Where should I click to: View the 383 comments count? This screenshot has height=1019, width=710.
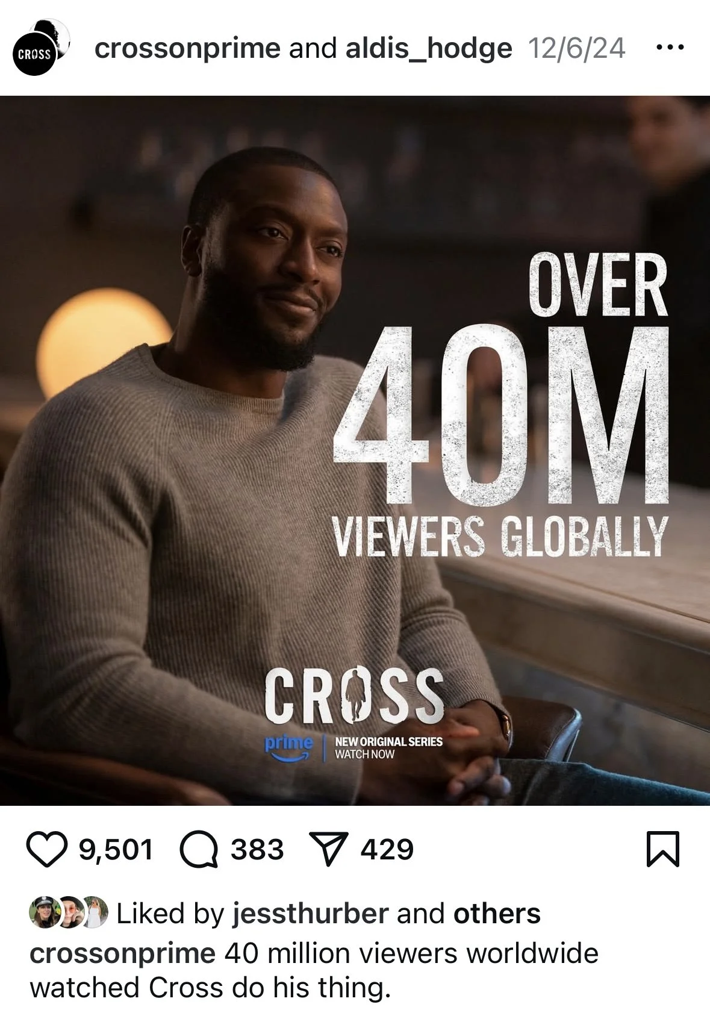(257, 850)
